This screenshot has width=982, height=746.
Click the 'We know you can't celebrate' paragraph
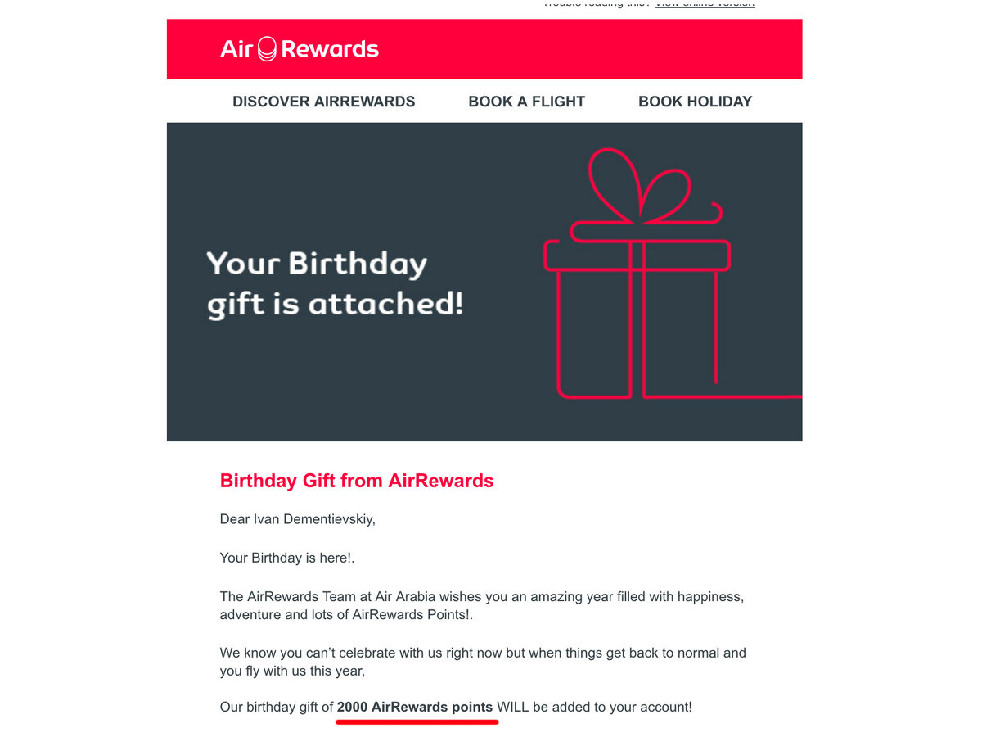tap(483, 662)
